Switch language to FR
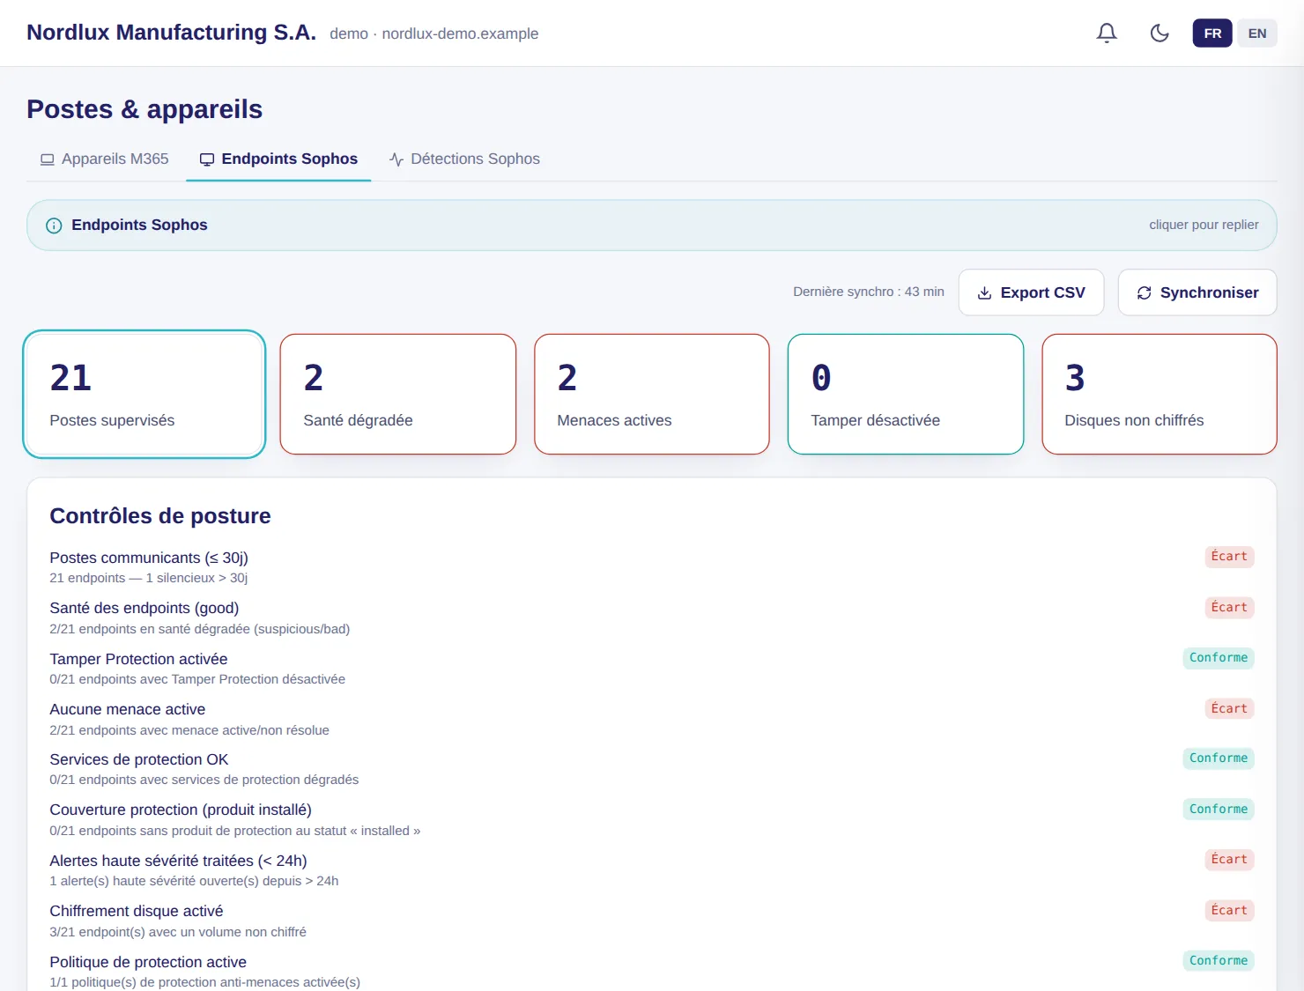The height and width of the screenshot is (991, 1304). point(1212,33)
